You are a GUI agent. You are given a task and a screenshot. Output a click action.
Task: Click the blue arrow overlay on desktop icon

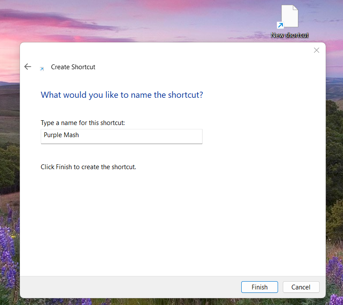280,26
